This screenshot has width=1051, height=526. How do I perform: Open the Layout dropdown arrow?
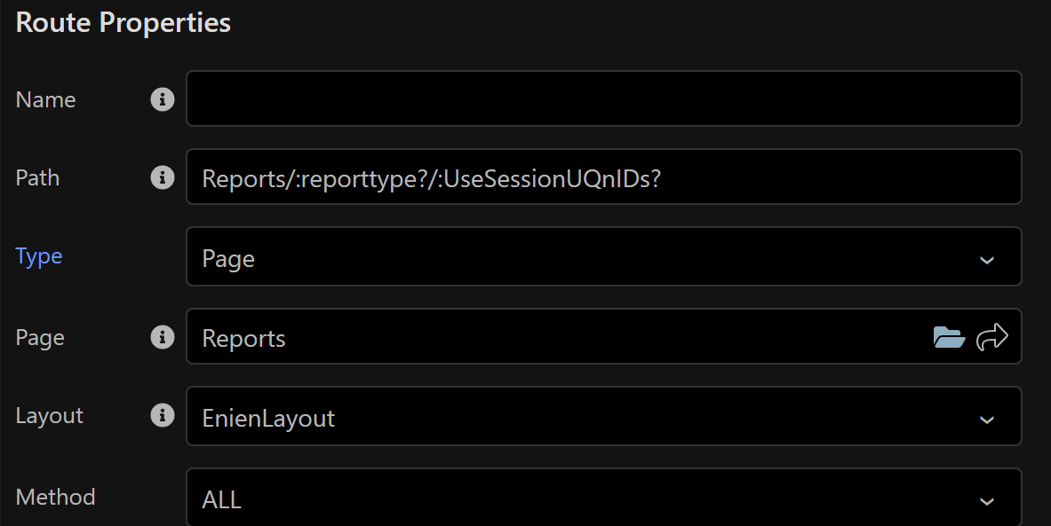click(986, 419)
